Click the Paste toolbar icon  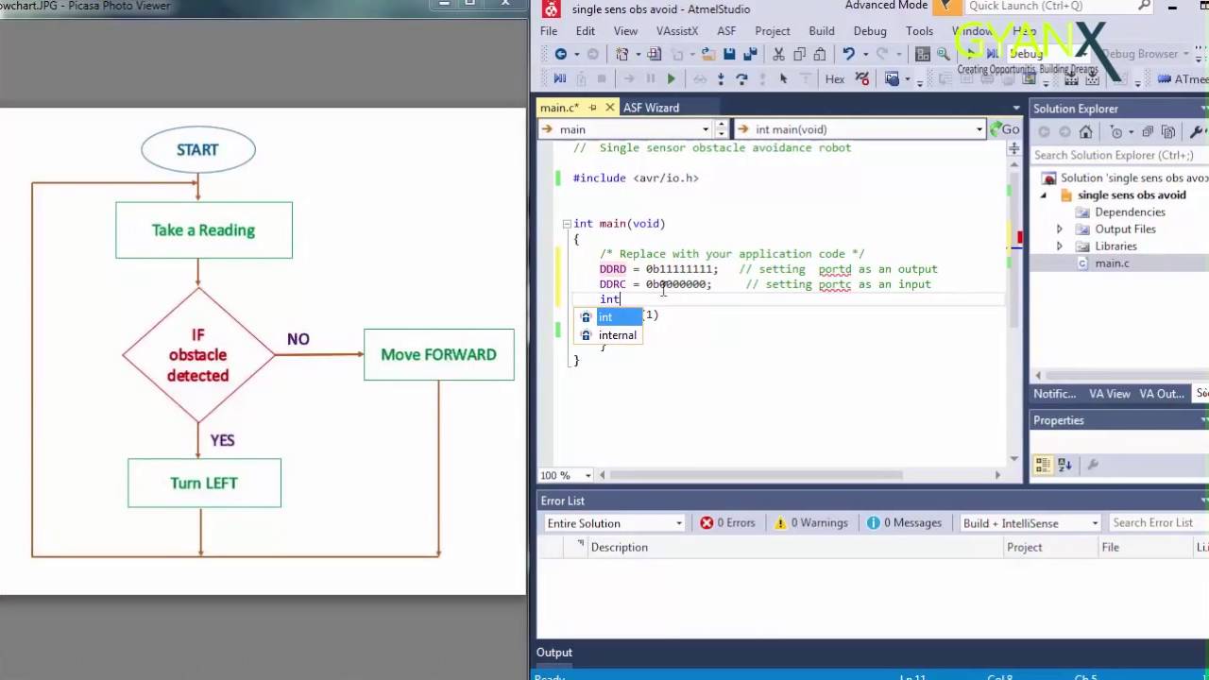820,55
